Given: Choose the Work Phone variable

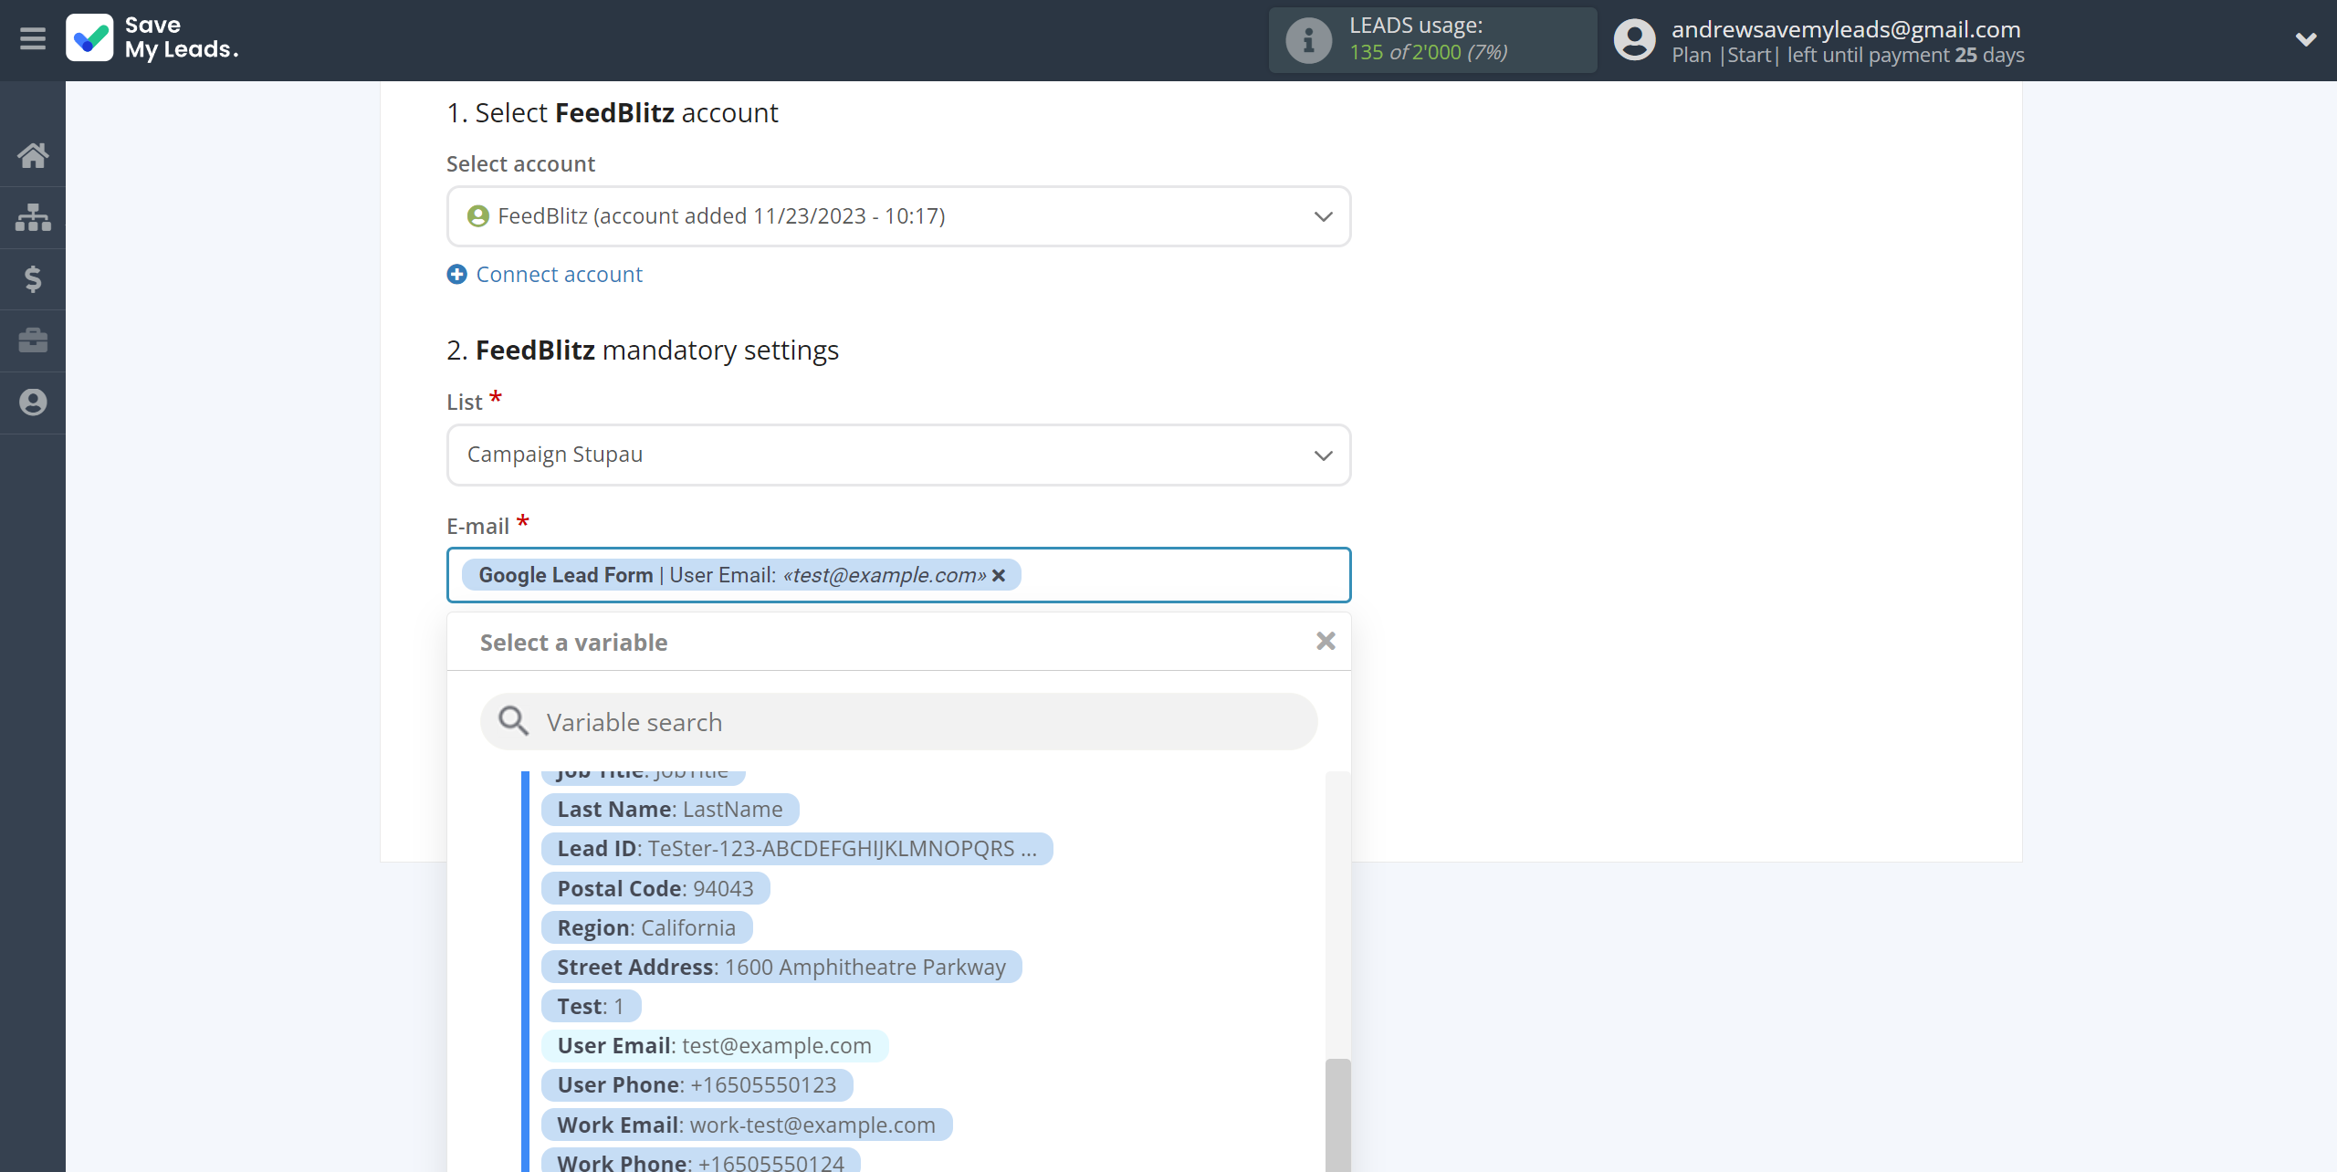Looking at the screenshot, I should 700,1161.
